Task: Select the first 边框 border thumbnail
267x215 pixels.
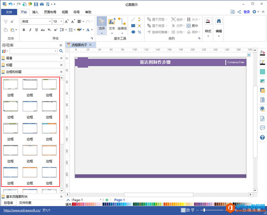Action: [x=11, y=85]
